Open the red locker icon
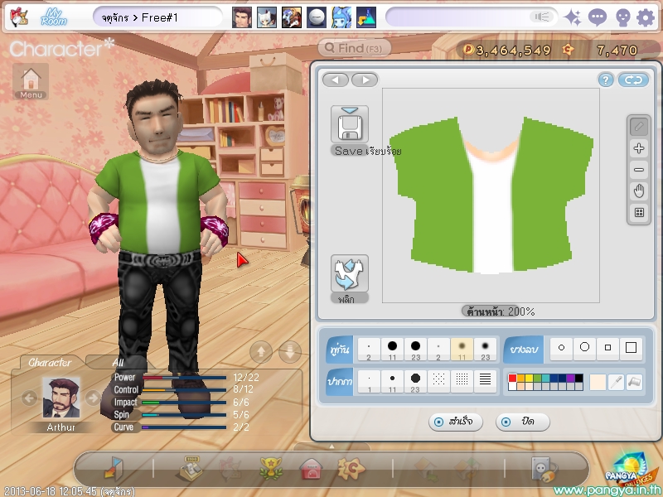This screenshot has width=663, height=497. (x=311, y=468)
